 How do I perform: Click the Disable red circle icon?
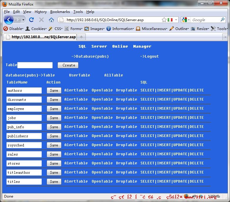coord(6,29)
